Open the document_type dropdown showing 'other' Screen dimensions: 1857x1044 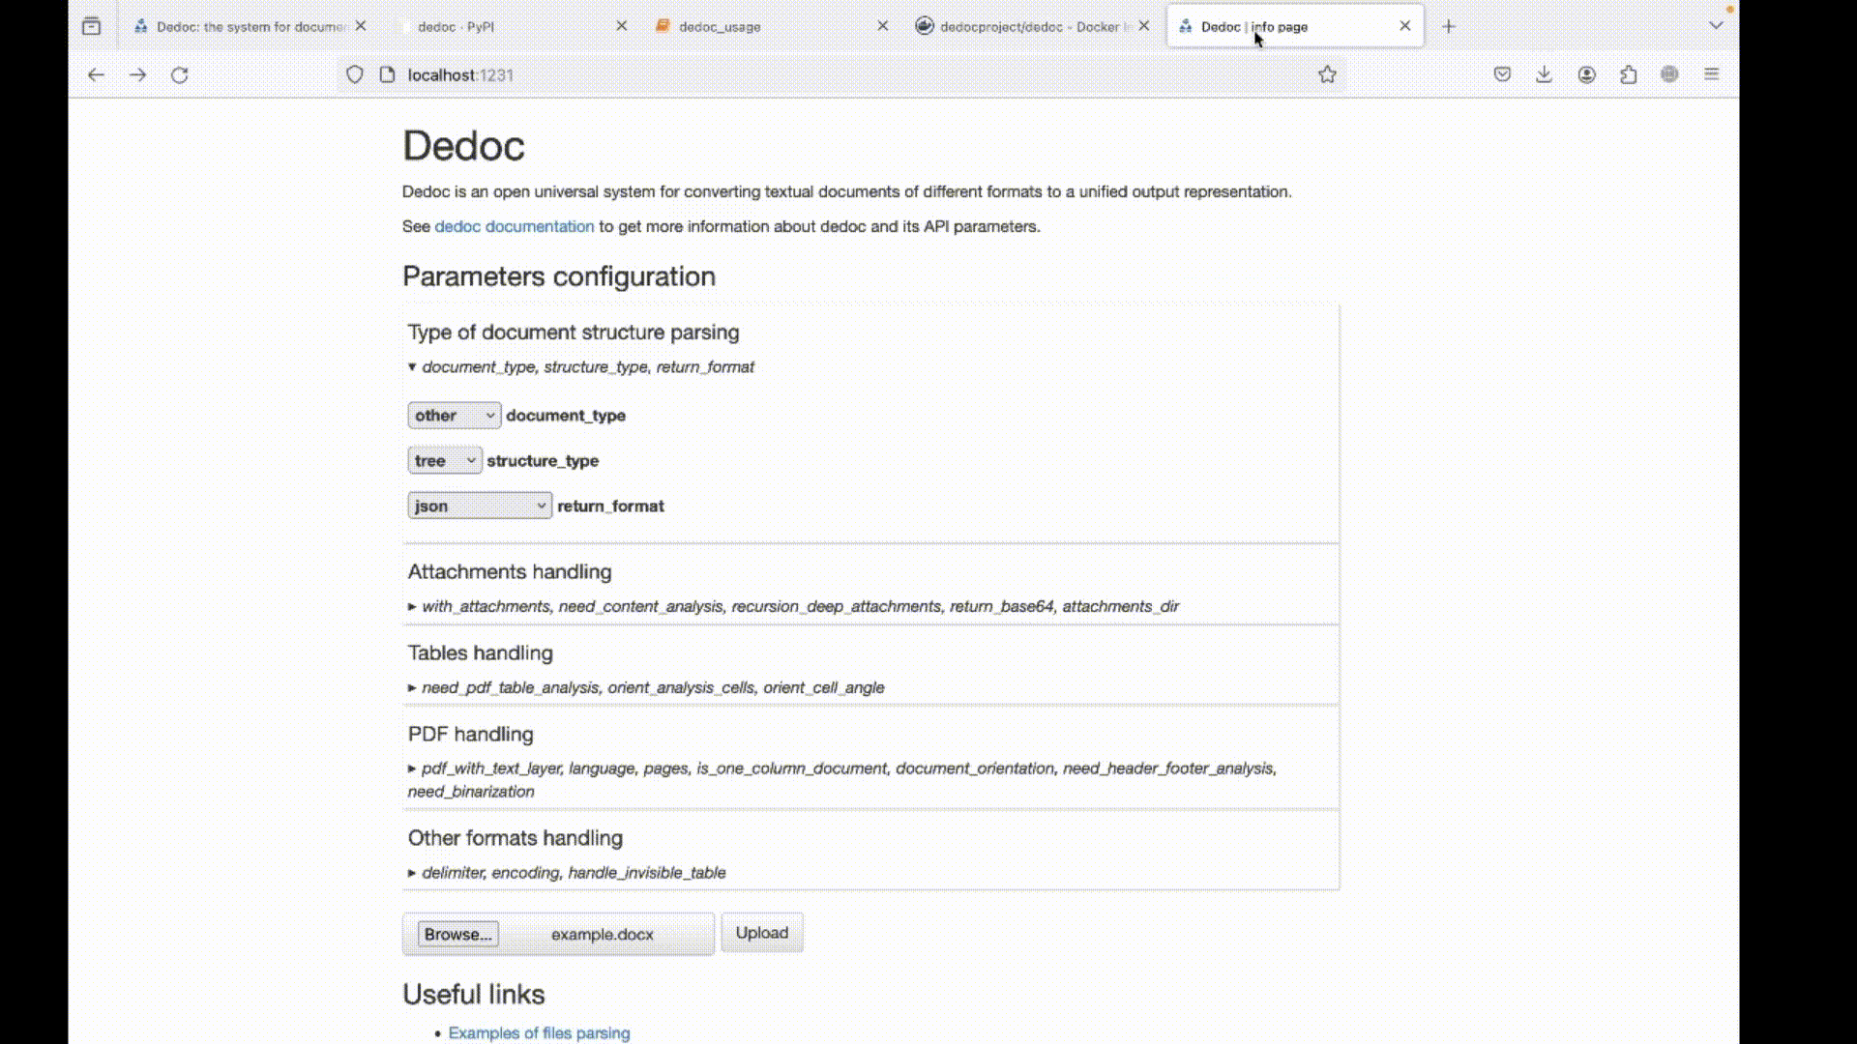pyautogui.click(x=454, y=415)
